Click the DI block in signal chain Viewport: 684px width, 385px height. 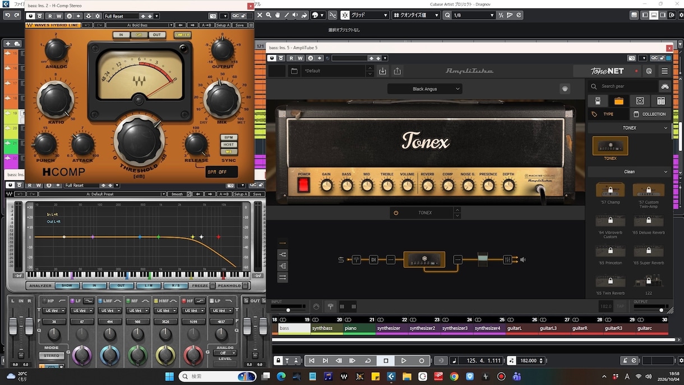pyautogui.click(x=373, y=260)
